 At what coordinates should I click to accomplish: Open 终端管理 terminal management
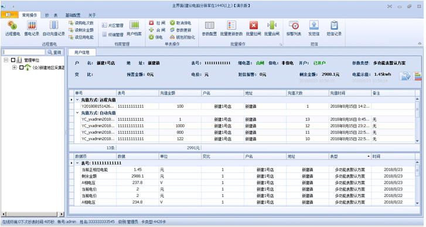[113, 35]
